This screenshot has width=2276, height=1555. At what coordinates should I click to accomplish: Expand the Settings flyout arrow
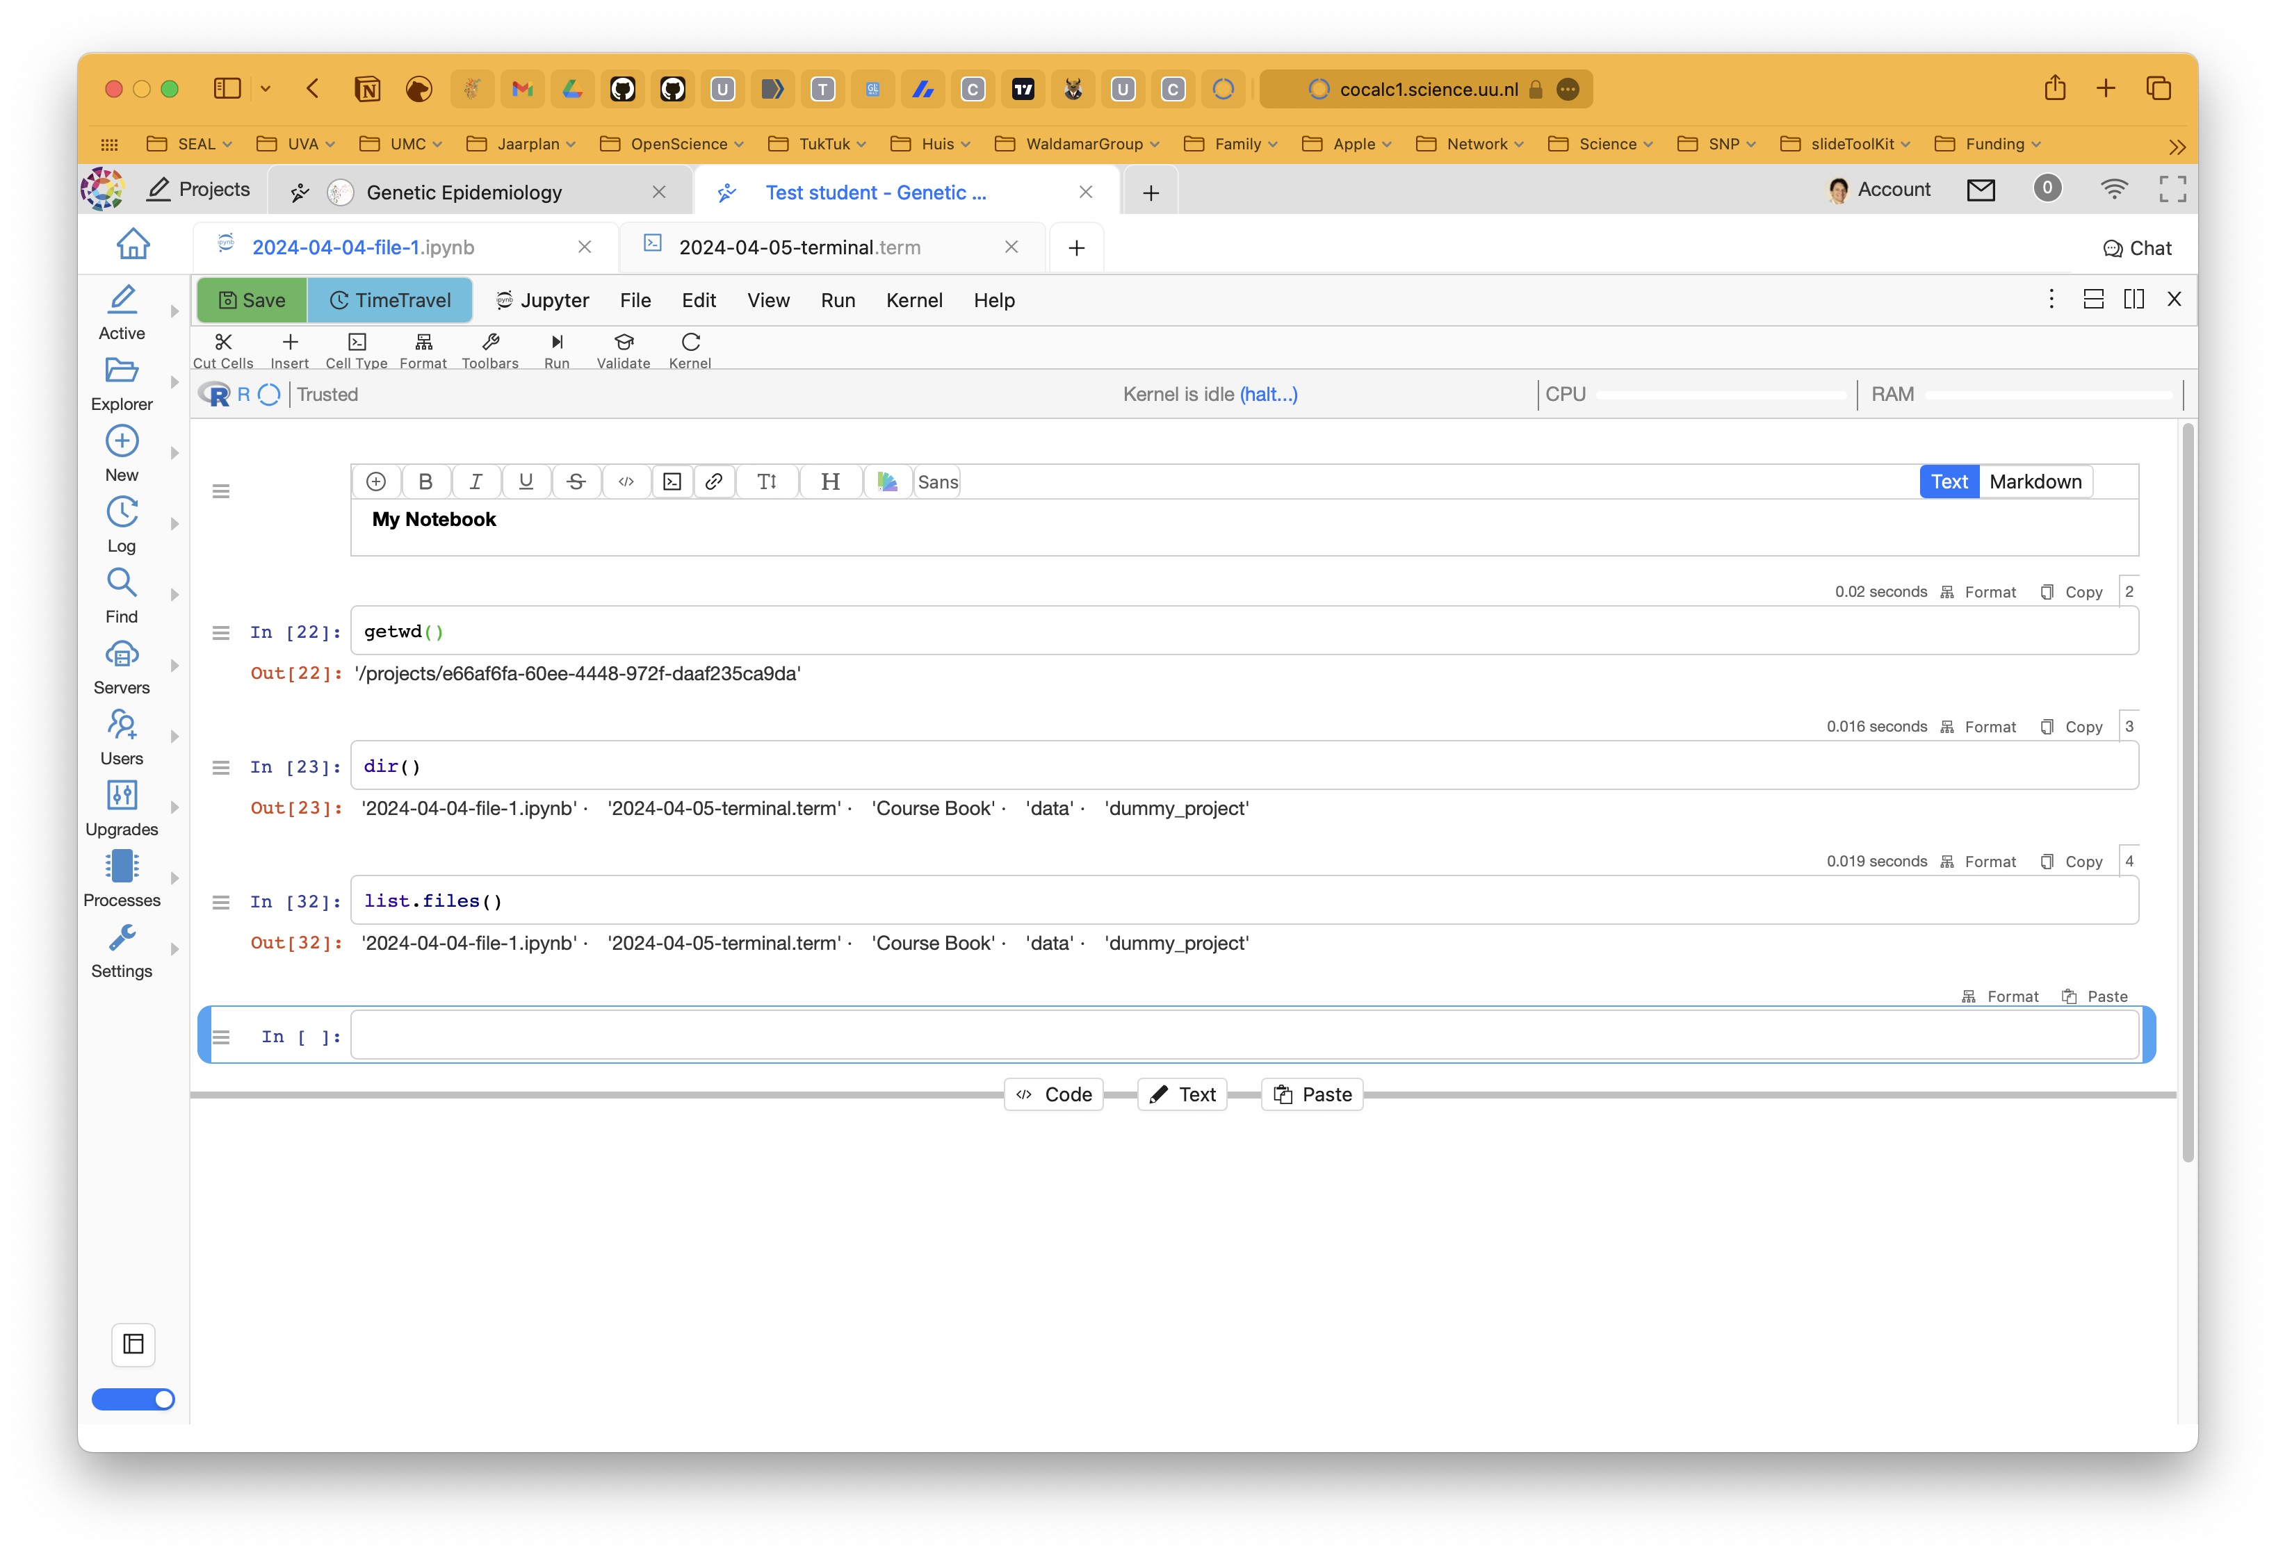174,949
